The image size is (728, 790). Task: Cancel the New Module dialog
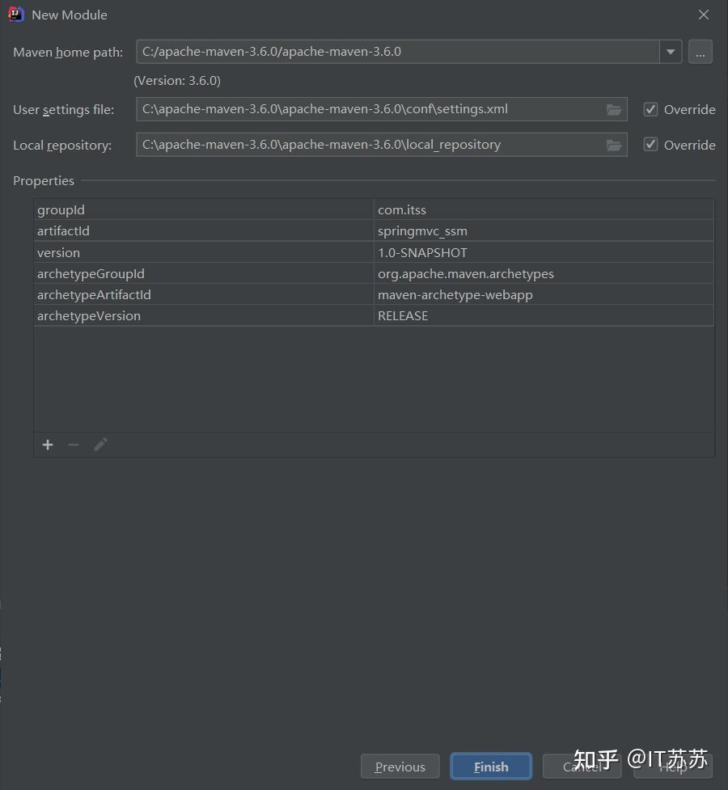(582, 766)
